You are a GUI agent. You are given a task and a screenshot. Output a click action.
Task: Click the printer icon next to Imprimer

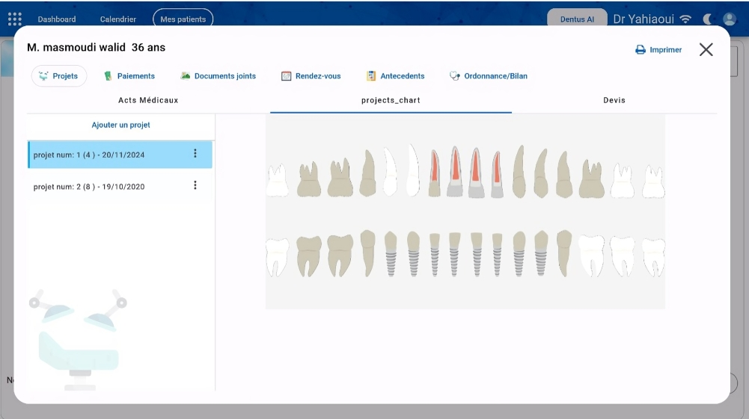(640, 50)
